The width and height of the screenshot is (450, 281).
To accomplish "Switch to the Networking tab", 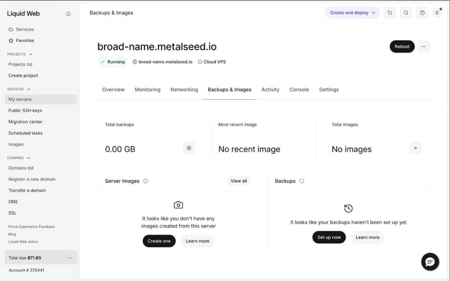I will point(184,89).
